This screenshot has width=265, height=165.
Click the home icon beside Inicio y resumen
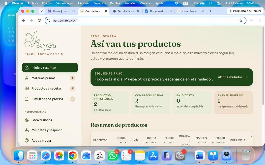27,68
